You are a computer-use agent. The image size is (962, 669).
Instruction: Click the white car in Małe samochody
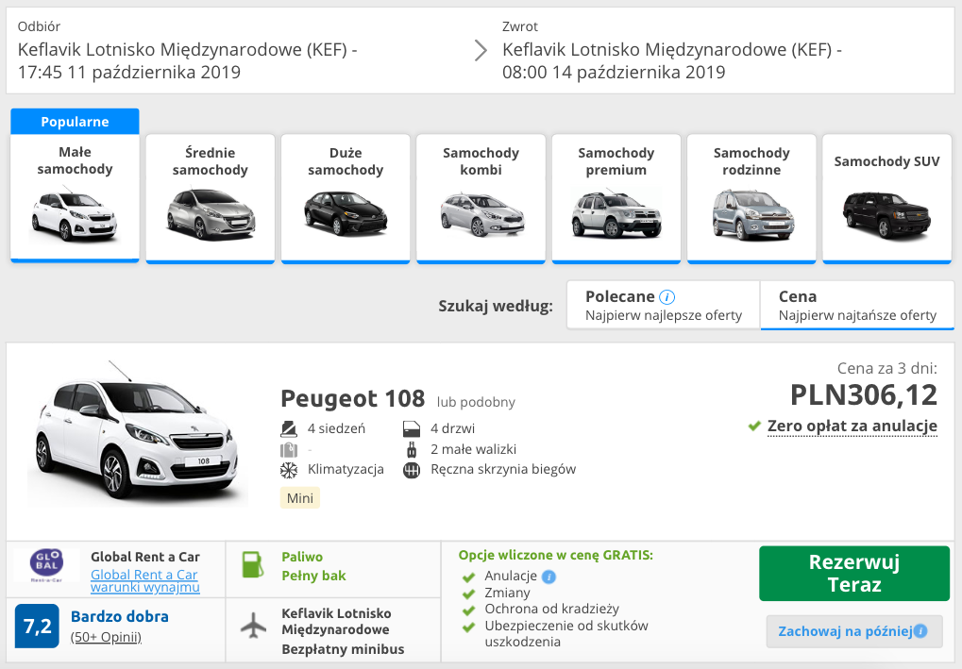pos(74,216)
